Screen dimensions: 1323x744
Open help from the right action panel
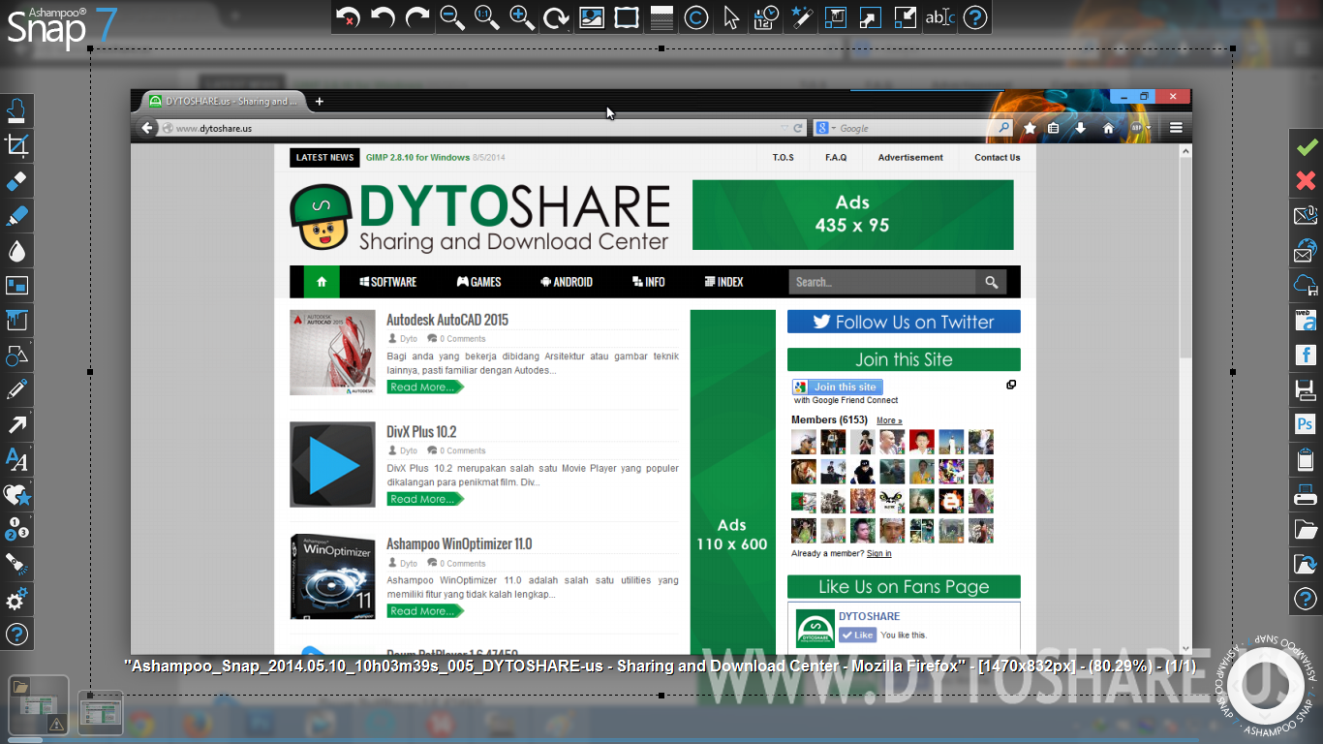click(x=1307, y=600)
